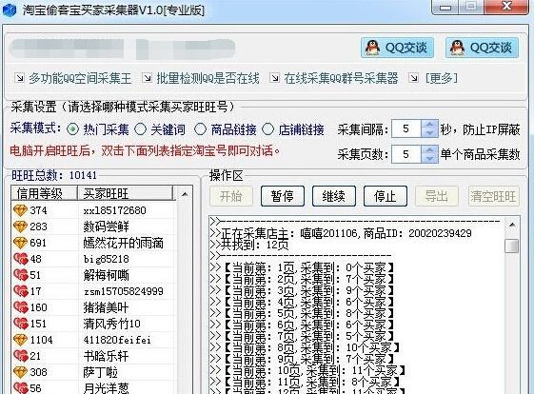Click the 采集页数 input field
Screen dimensions: 534x394
click(406, 154)
